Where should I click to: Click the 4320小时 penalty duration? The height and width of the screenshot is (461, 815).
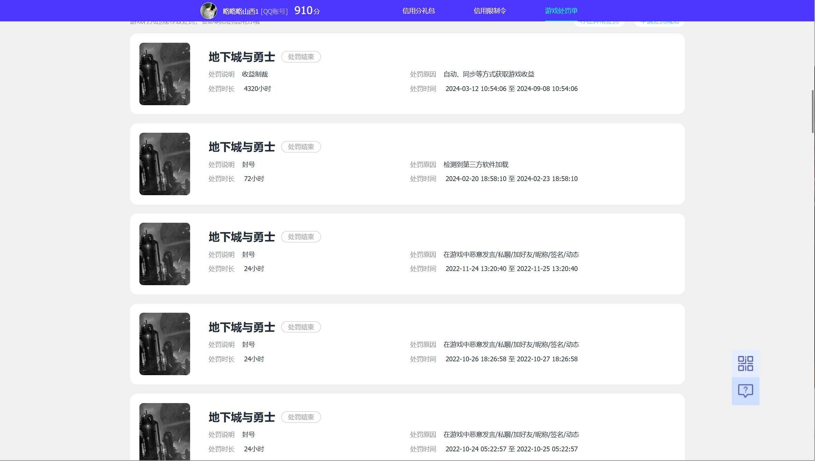(x=257, y=89)
